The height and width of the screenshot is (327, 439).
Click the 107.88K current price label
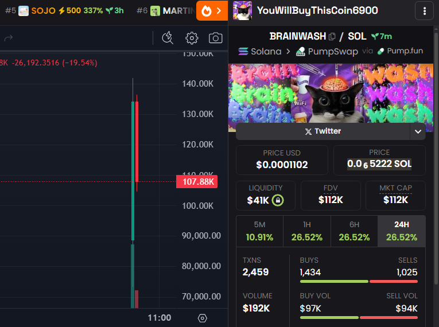tap(197, 182)
